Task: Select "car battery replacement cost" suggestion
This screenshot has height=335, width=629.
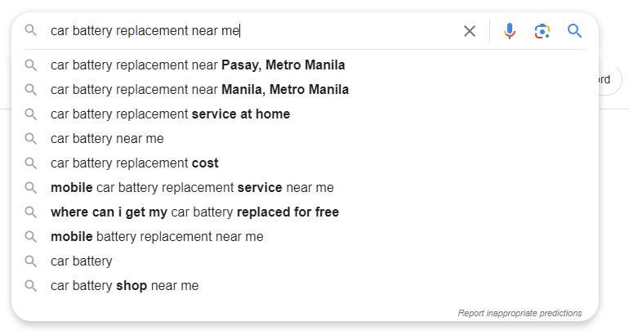Action: [134, 163]
